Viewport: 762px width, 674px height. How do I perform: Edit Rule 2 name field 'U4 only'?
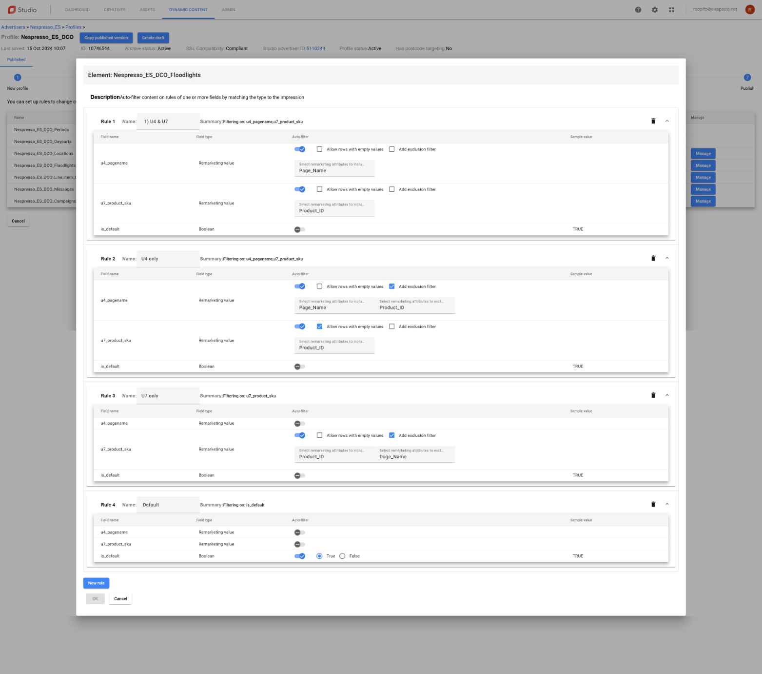[168, 259]
